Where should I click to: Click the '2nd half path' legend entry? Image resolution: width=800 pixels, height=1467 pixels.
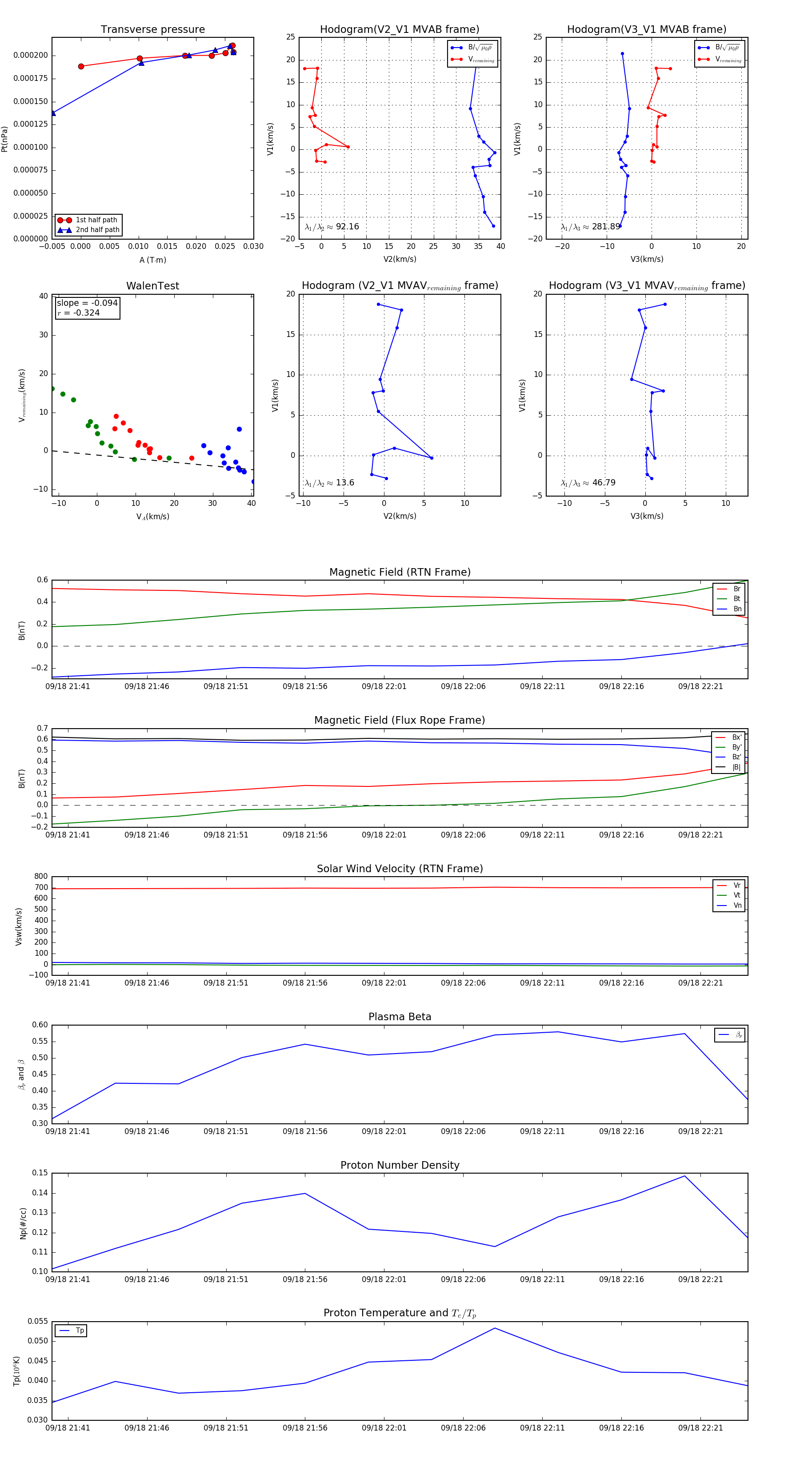pos(88,230)
